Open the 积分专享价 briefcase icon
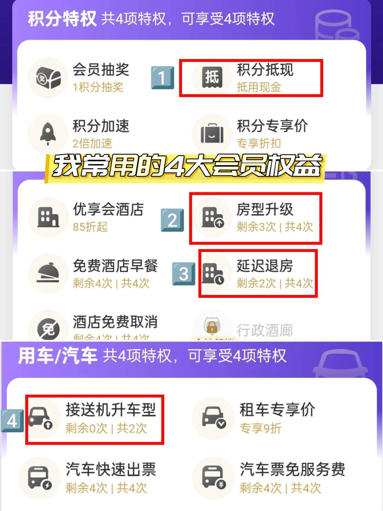383x511 pixels. 212,134
